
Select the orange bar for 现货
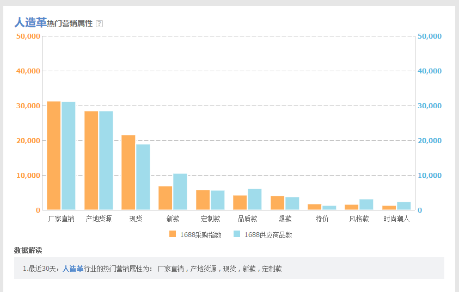click(x=128, y=172)
